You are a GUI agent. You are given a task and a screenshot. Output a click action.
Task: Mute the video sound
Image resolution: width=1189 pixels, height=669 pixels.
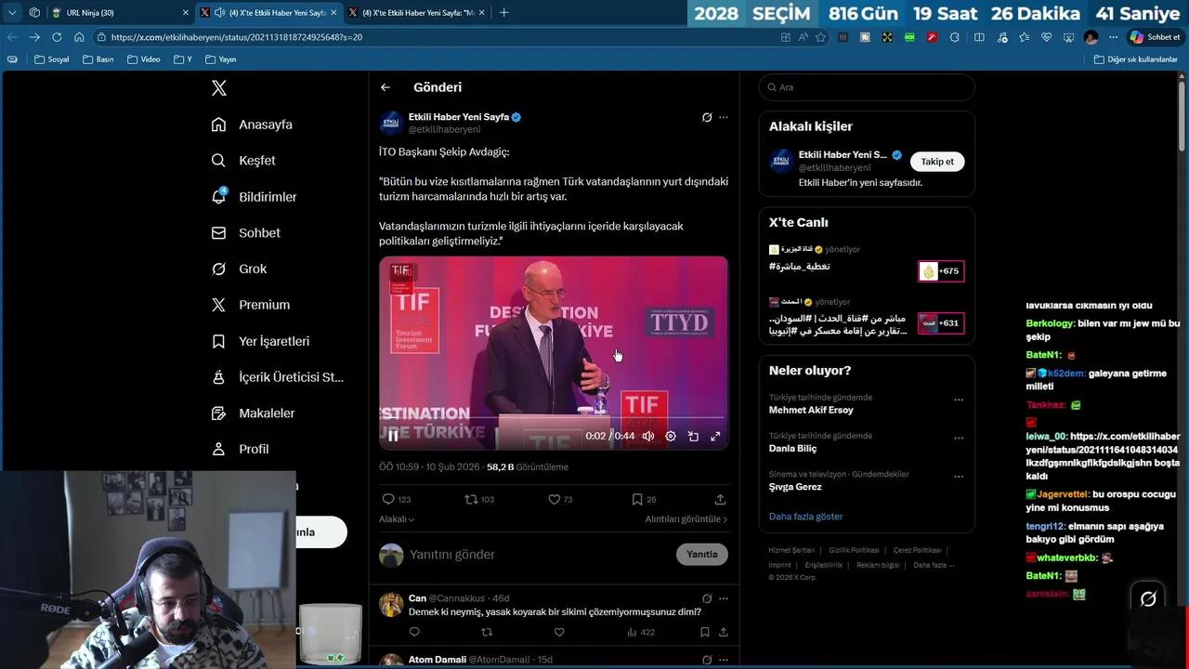click(x=648, y=436)
